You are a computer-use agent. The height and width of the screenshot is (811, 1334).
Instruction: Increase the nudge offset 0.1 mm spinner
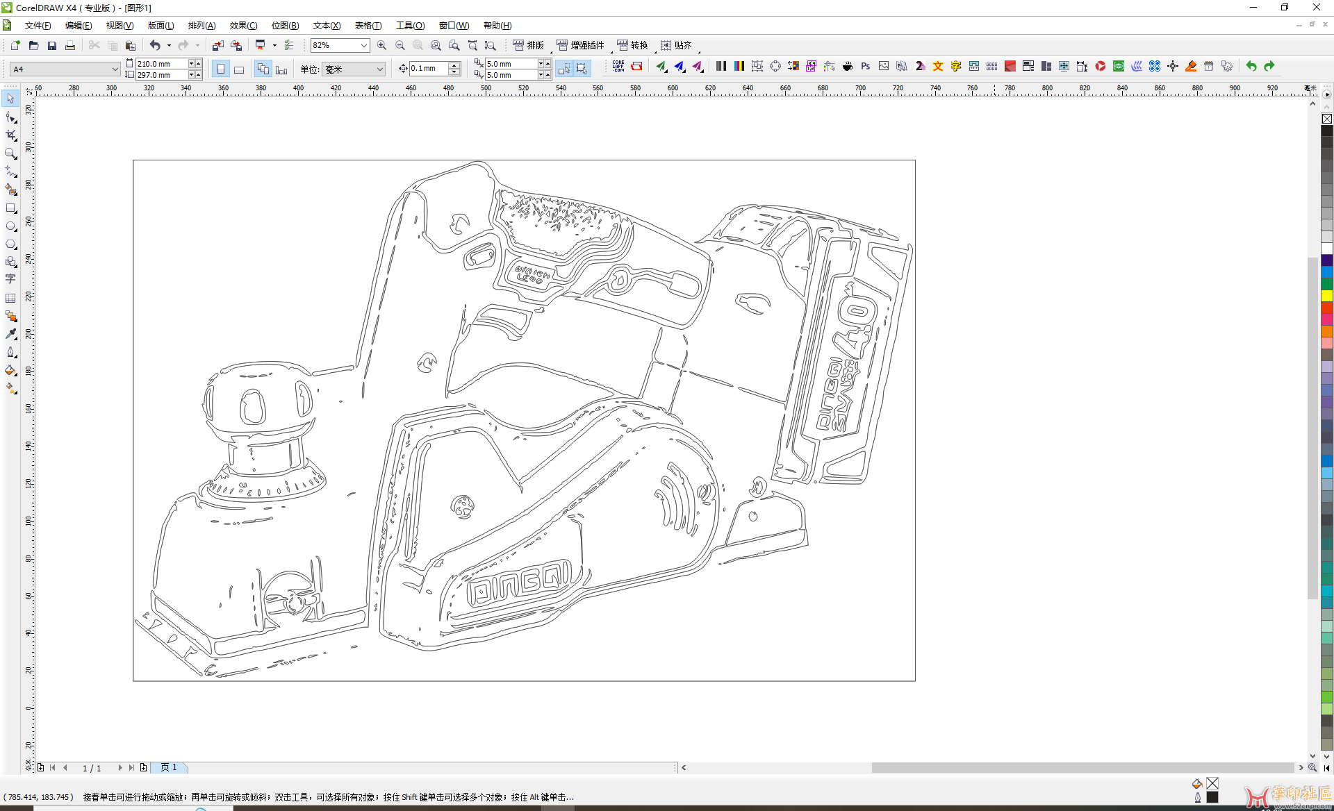pyautogui.click(x=454, y=65)
